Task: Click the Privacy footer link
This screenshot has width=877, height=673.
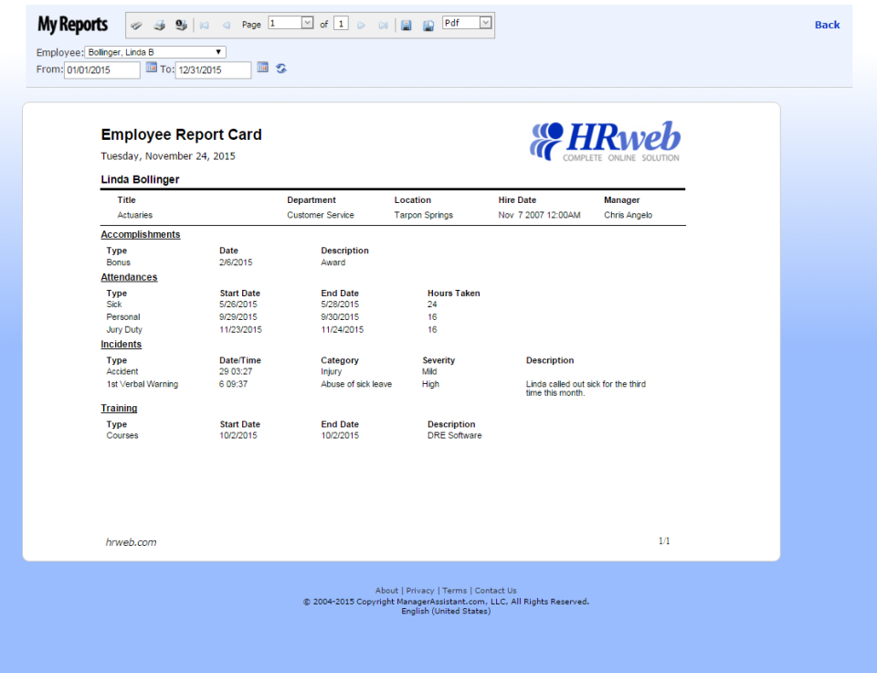Action: point(419,590)
